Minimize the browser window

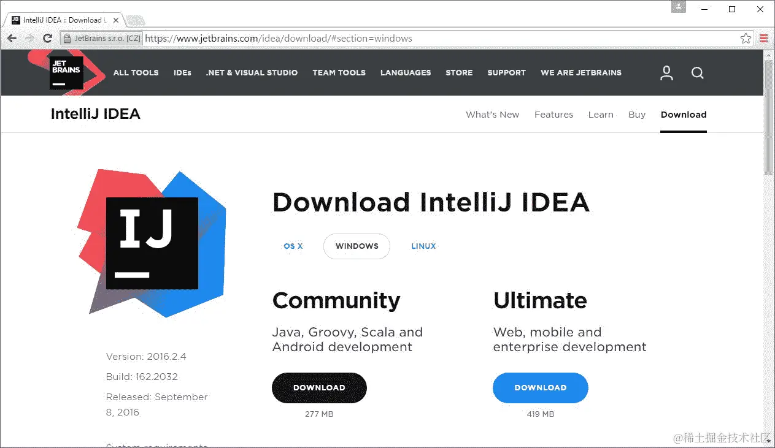pyautogui.click(x=704, y=9)
